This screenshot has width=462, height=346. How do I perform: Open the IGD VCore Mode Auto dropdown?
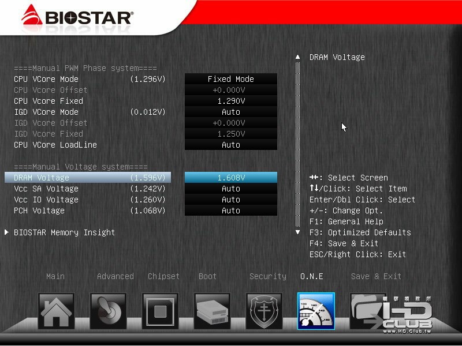coord(230,112)
